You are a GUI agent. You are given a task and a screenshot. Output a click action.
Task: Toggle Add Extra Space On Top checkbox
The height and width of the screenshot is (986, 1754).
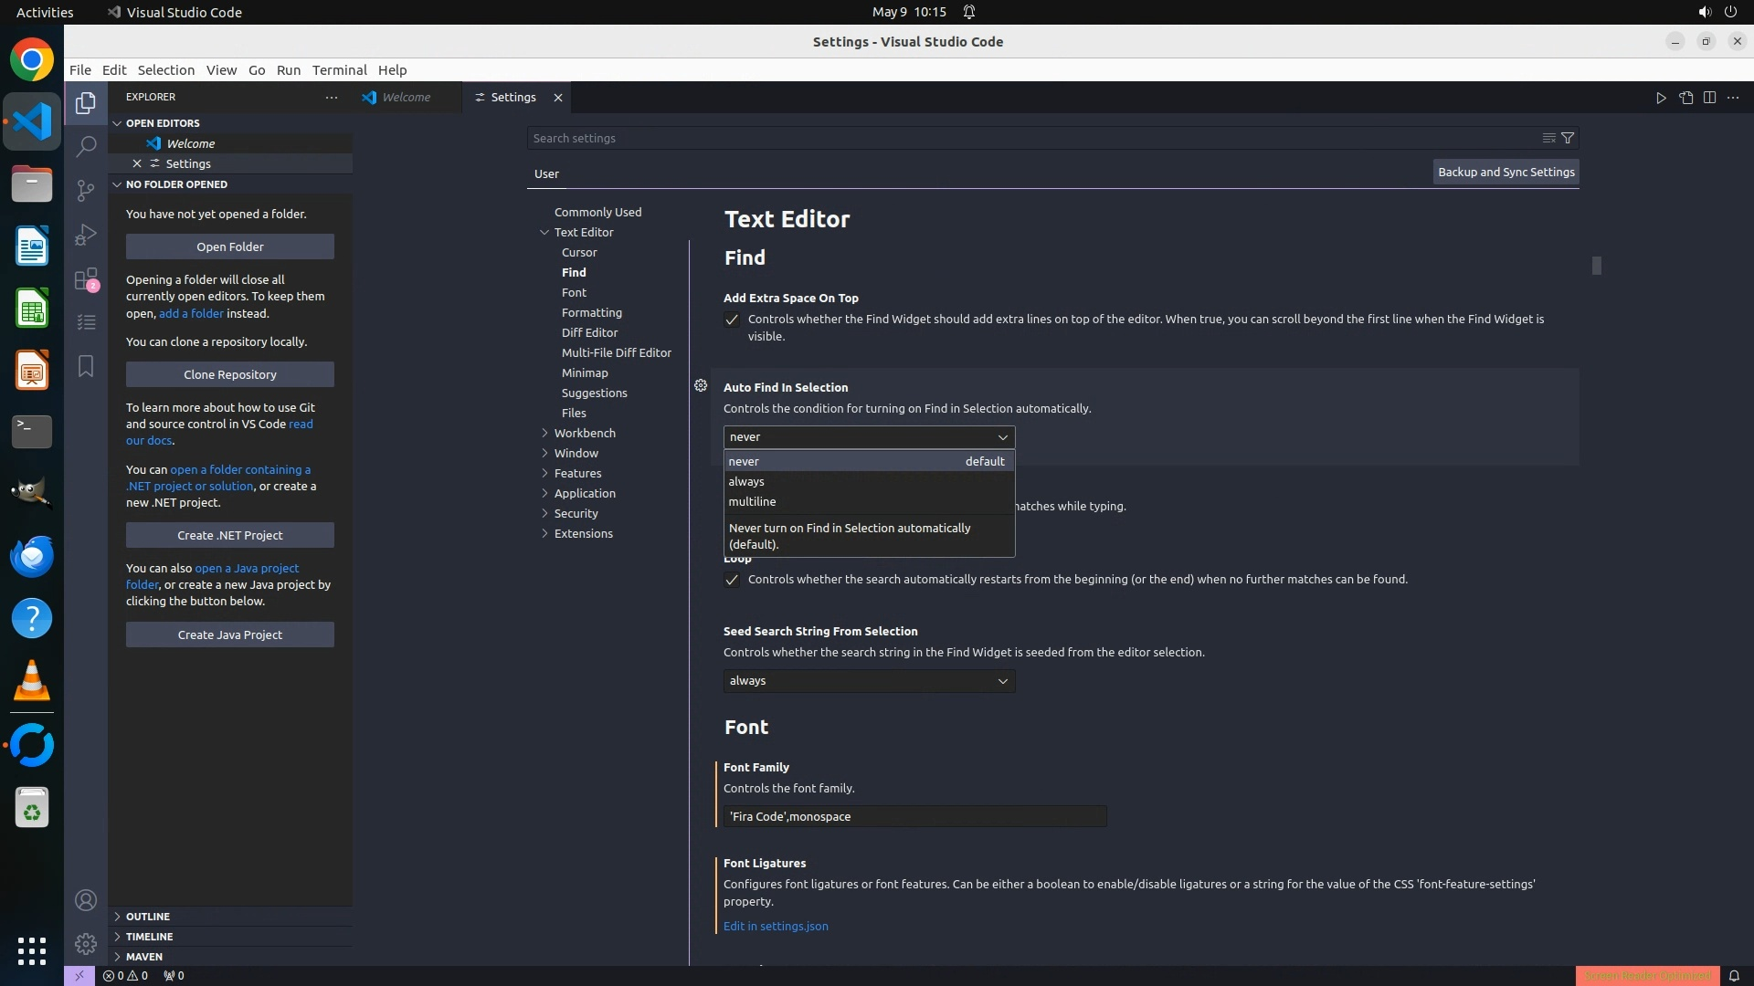[732, 320]
